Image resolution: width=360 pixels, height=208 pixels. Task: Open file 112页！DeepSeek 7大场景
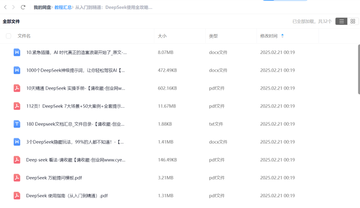pyautogui.click(x=75, y=106)
